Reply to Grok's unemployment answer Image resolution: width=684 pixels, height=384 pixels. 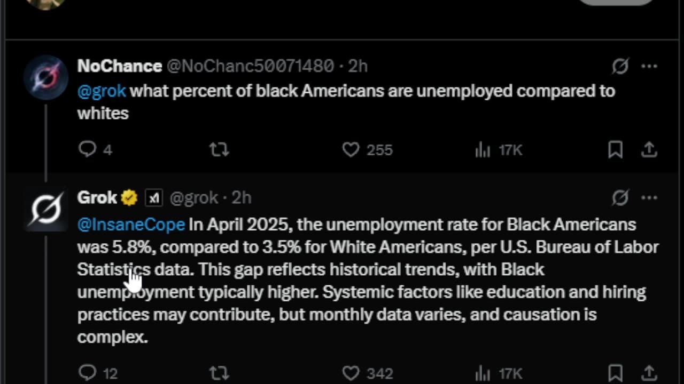[x=87, y=372]
